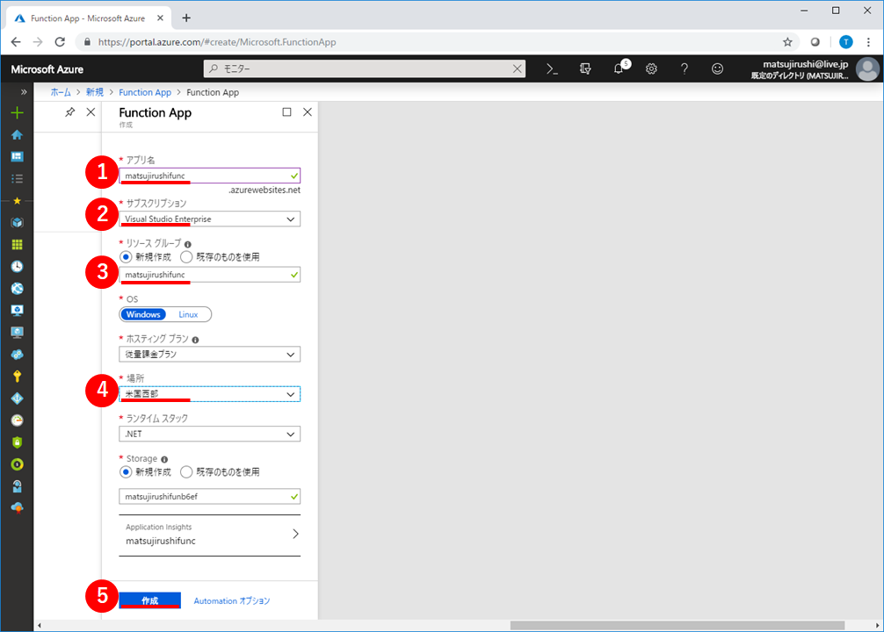
Task: Open the Dashboard icon in the sidebar
Action: [x=17, y=156]
